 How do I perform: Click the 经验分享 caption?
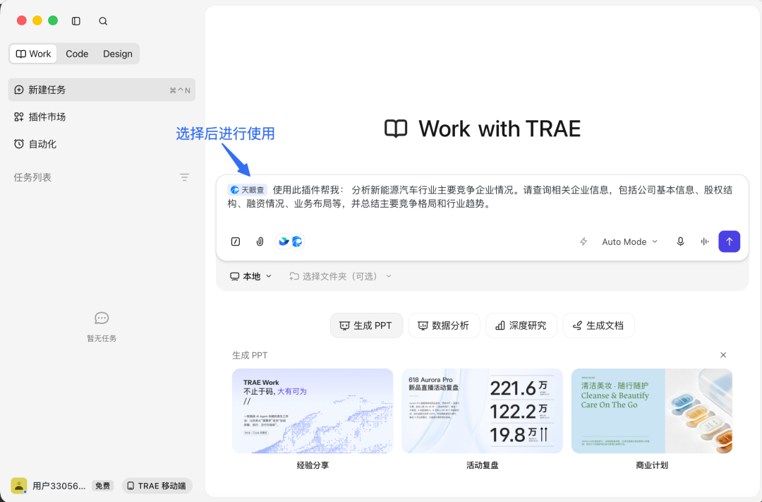[x=313, y=465]
